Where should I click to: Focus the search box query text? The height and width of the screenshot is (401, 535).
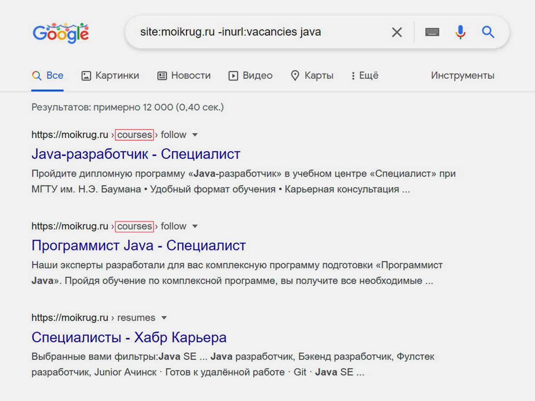(x=230, y=32)
